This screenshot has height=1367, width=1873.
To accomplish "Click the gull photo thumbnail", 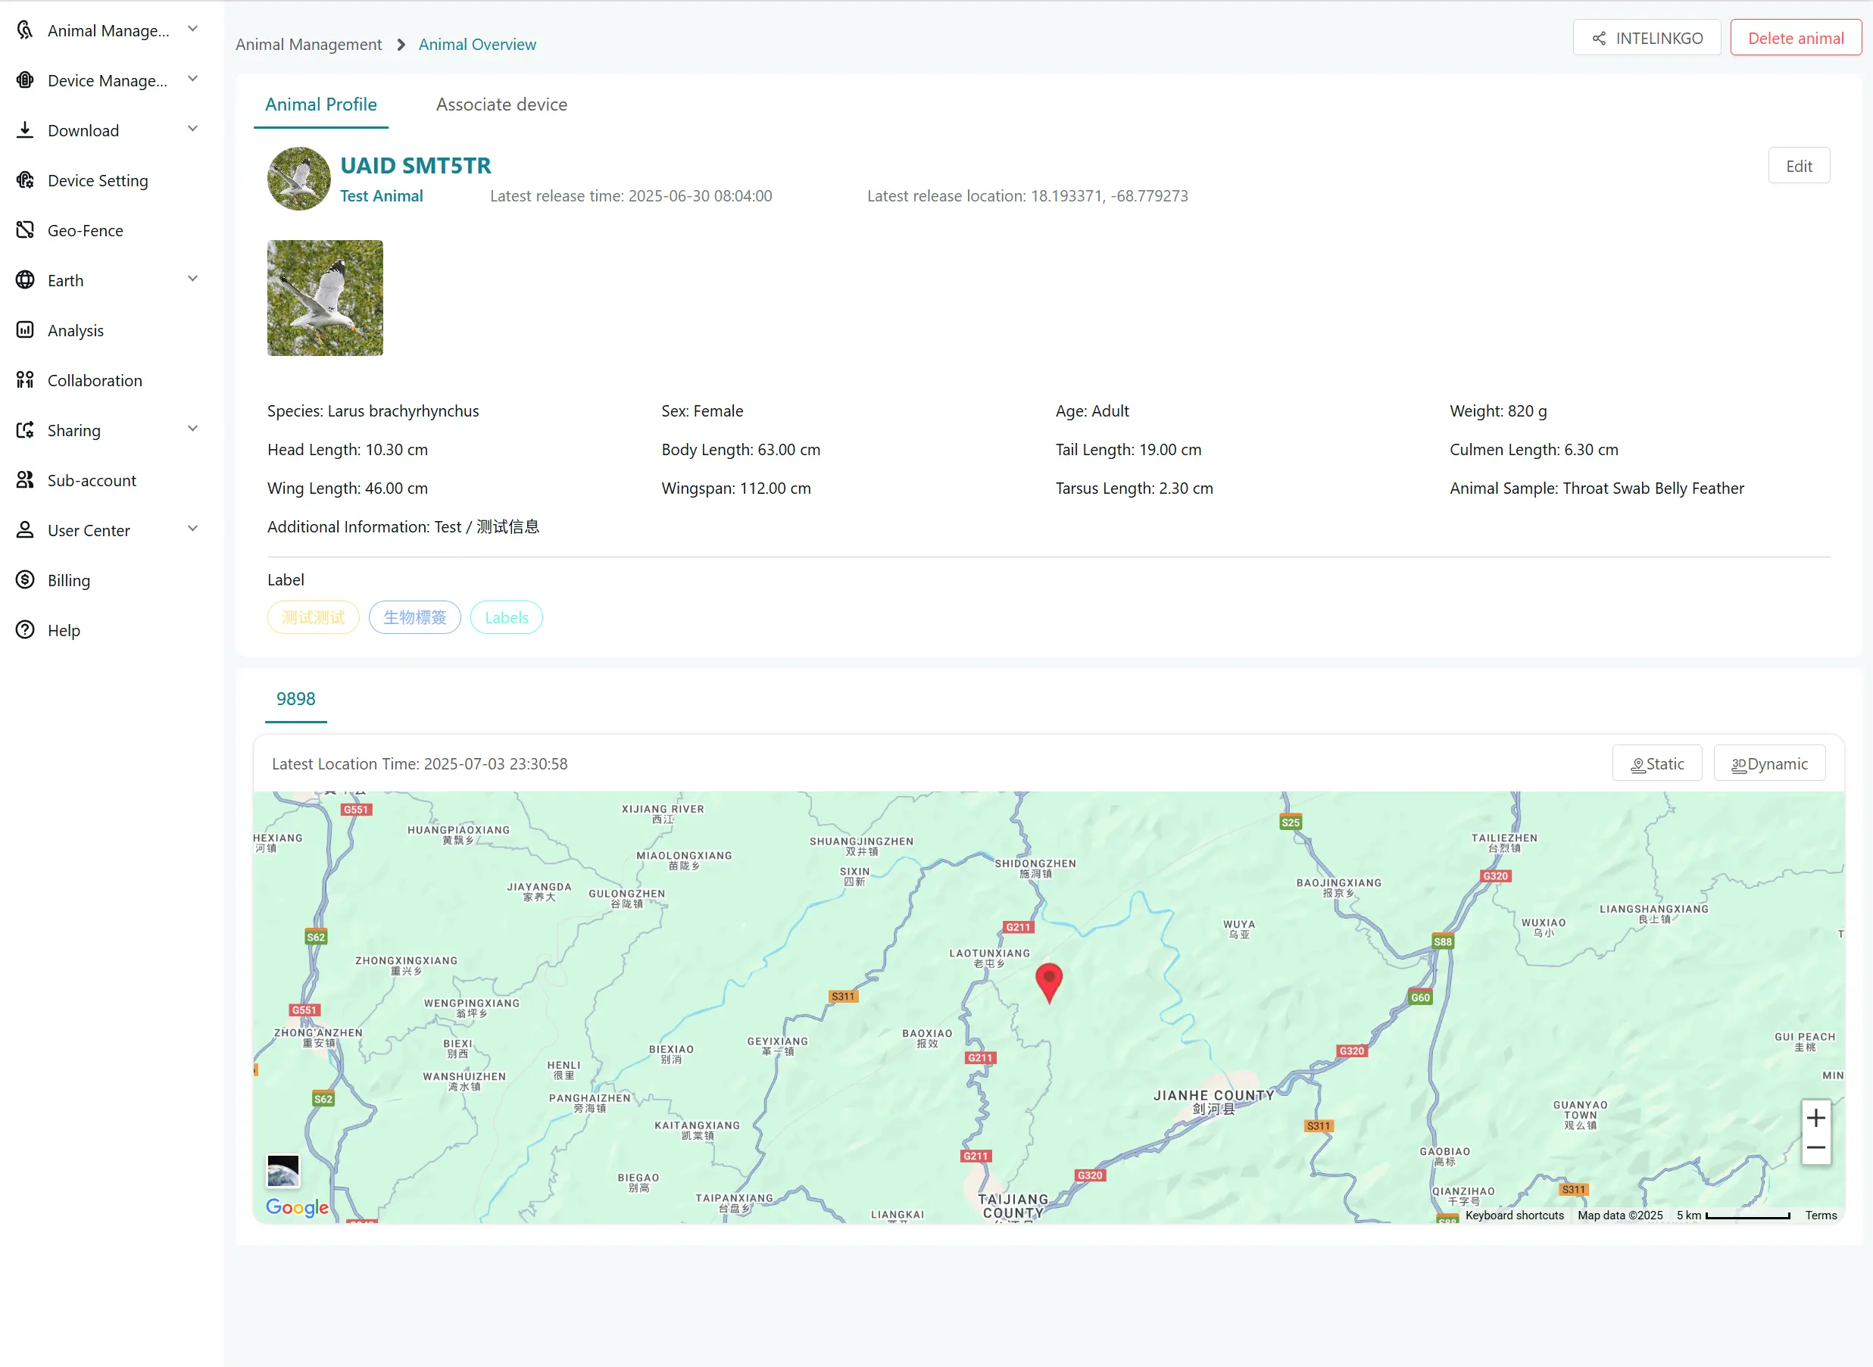I will [x=325, y=298].
